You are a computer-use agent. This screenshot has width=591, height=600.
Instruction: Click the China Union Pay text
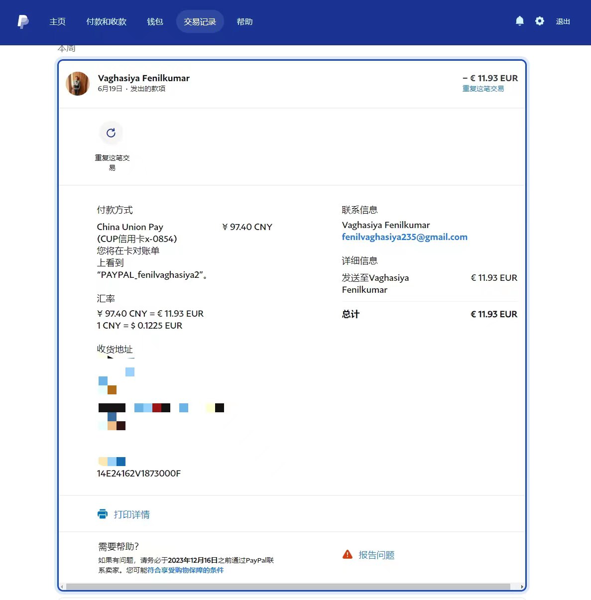pos(130,227)
